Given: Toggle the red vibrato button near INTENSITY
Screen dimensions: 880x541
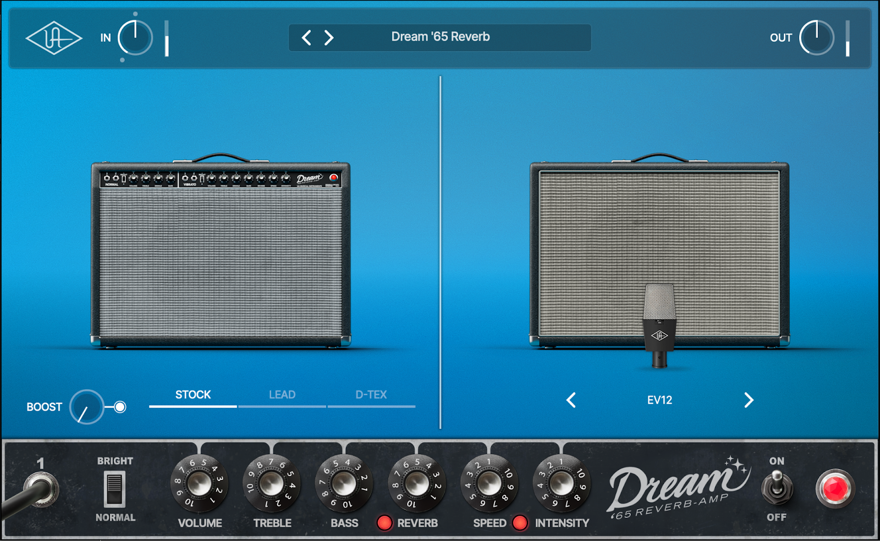Looking at the screenshot, I should click(520, 523).
